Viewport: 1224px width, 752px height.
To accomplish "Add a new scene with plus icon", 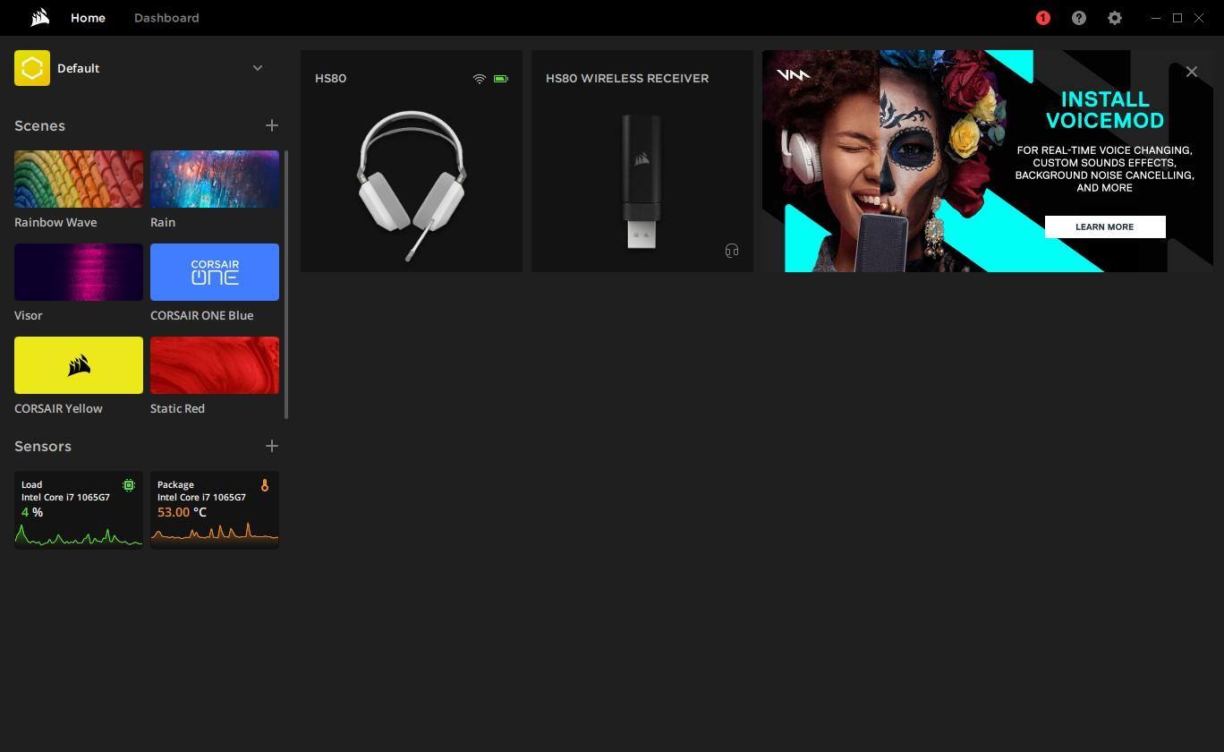I will 272,125.
